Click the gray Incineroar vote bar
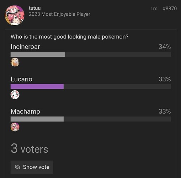 (38, 54)
